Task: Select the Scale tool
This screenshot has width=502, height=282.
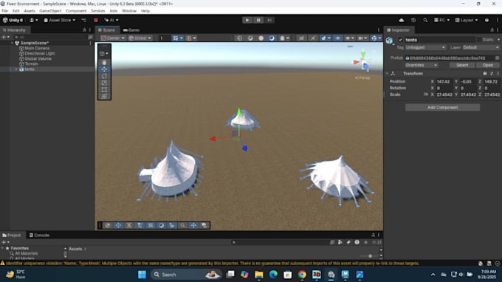Action: [104, 83]
